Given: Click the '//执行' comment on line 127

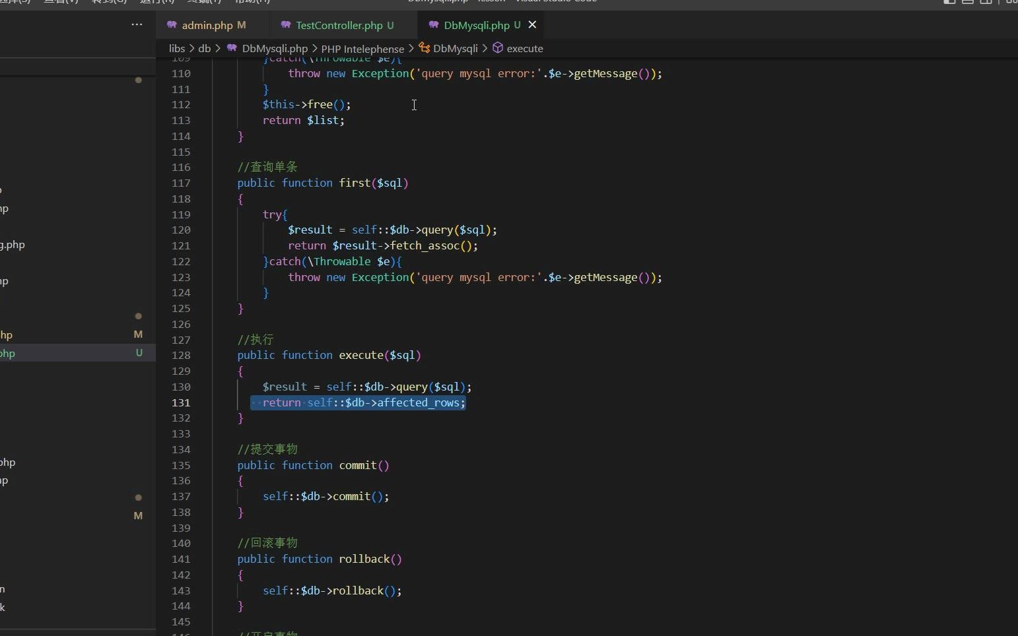Looking at the screenshot, I should pos(255,340).
